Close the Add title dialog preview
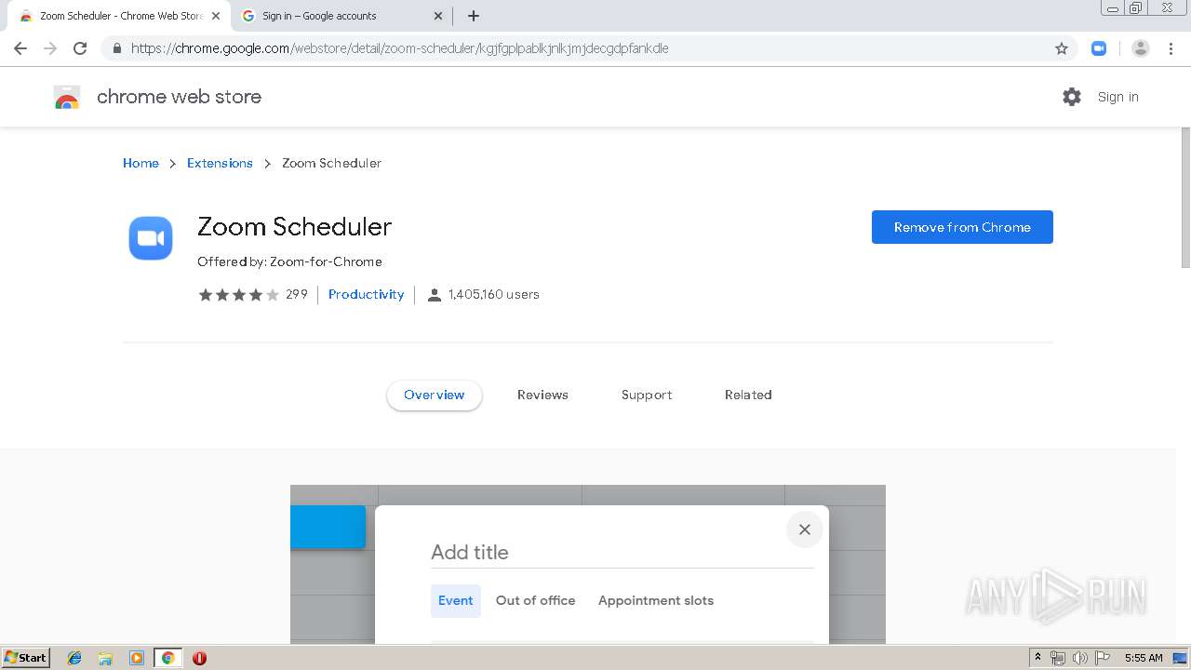Image resolution: width=1191 pixels, height=670 pixels. pyautogui.click(x=805, y=529)
